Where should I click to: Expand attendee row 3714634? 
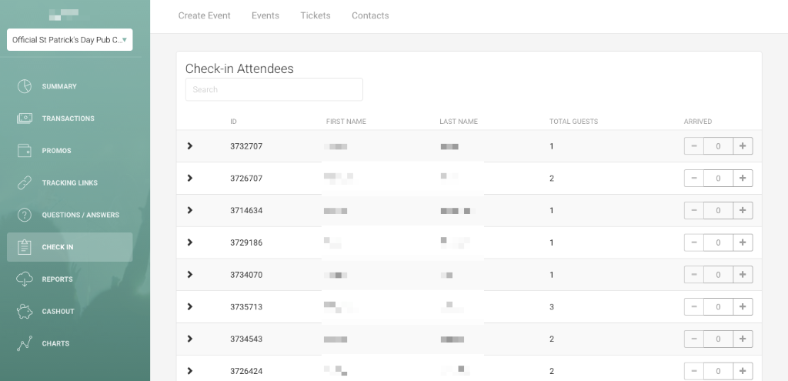tap(190, 210)
